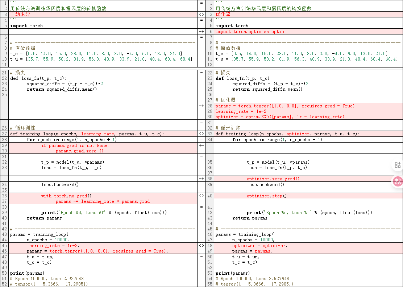Click right-pane 'loss = loss_fn(t_p, t_c)' on line 36
403x287 pixels.
coord(277,168)
